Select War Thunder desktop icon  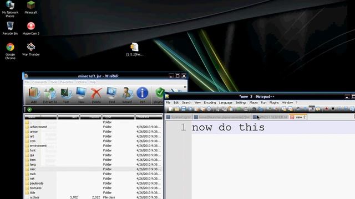click(x=31, y=49)
